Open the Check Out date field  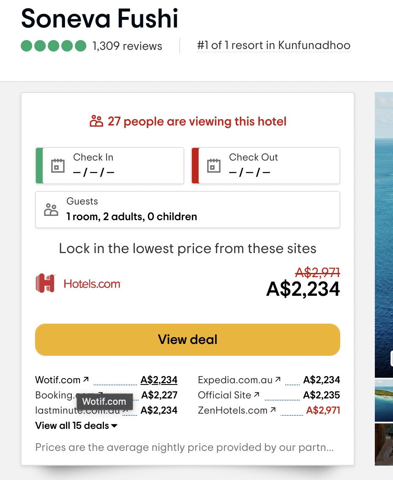266,166
